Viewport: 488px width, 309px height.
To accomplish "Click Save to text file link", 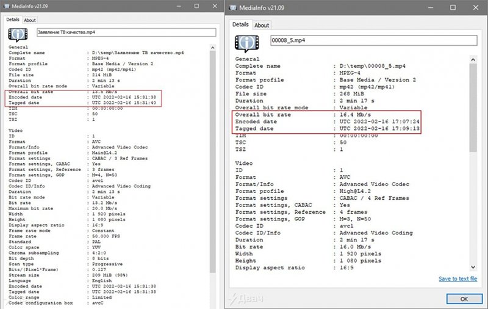I will pos(458,279).
